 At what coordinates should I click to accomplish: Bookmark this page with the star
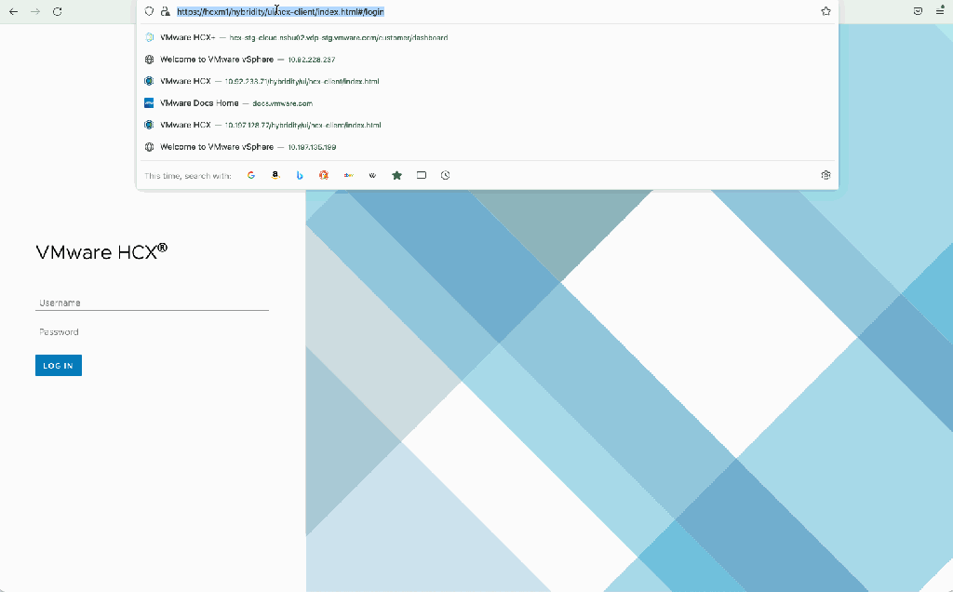(x=825, y=11)
